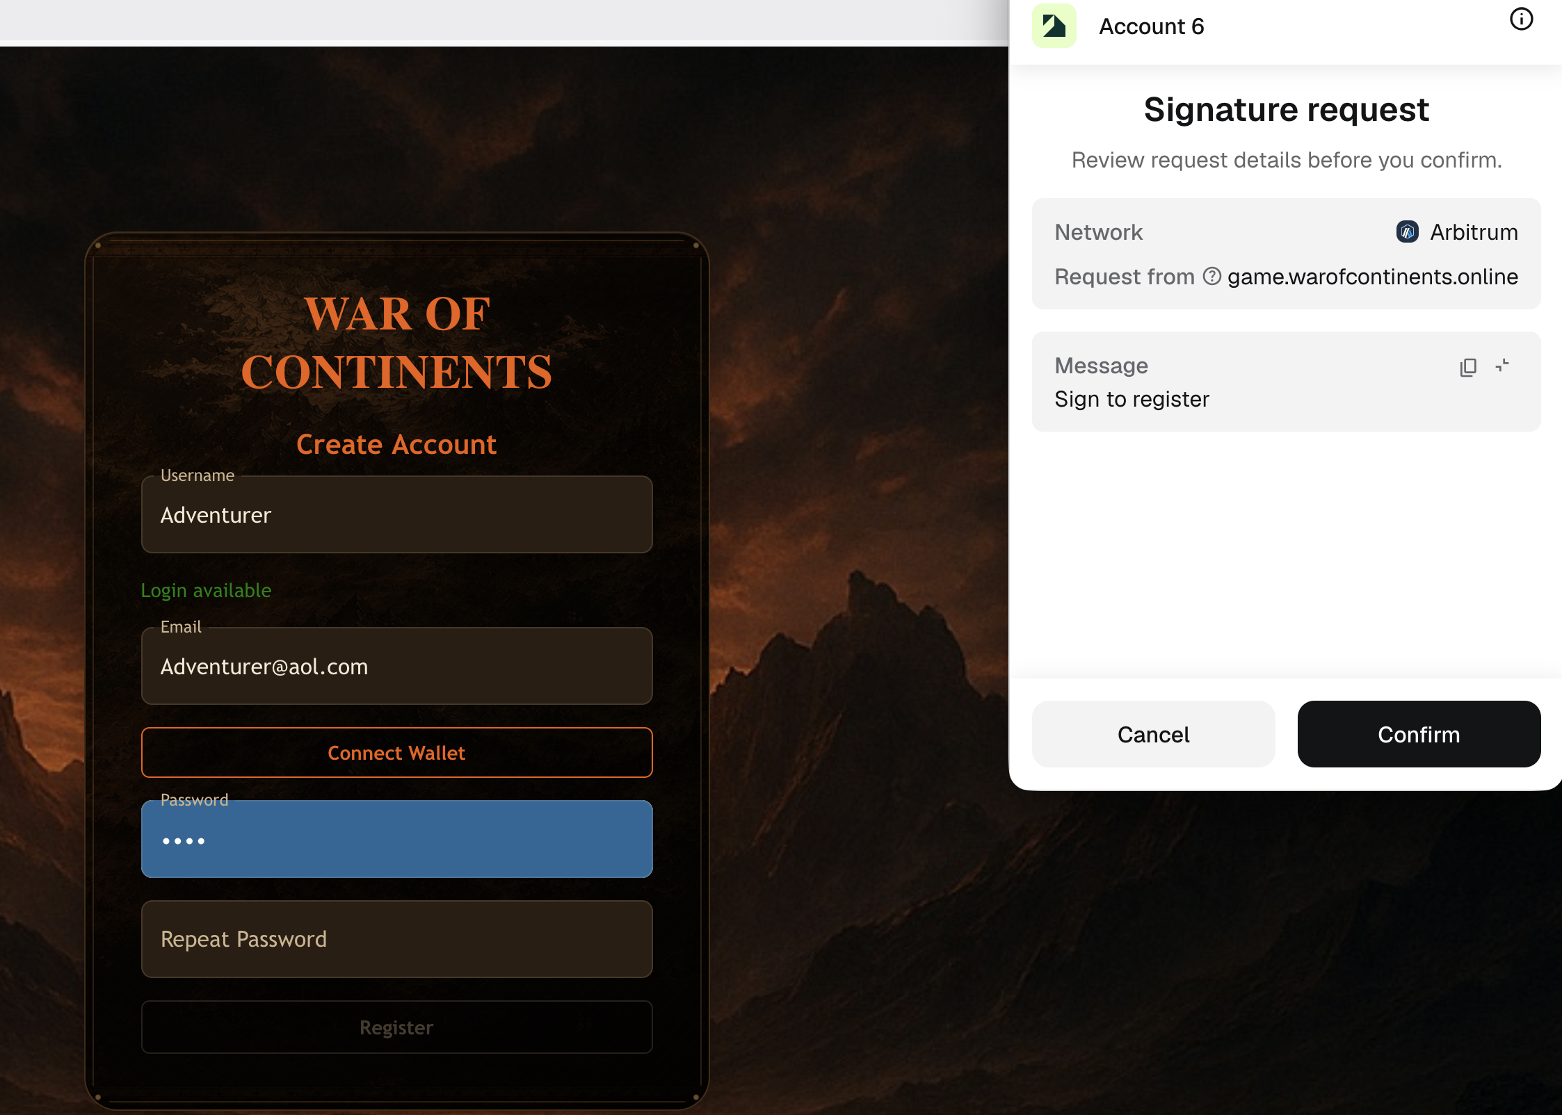Click the 'Login available' status text
The height and width of the screenshot is (1115, 1562).
(206, 590)
